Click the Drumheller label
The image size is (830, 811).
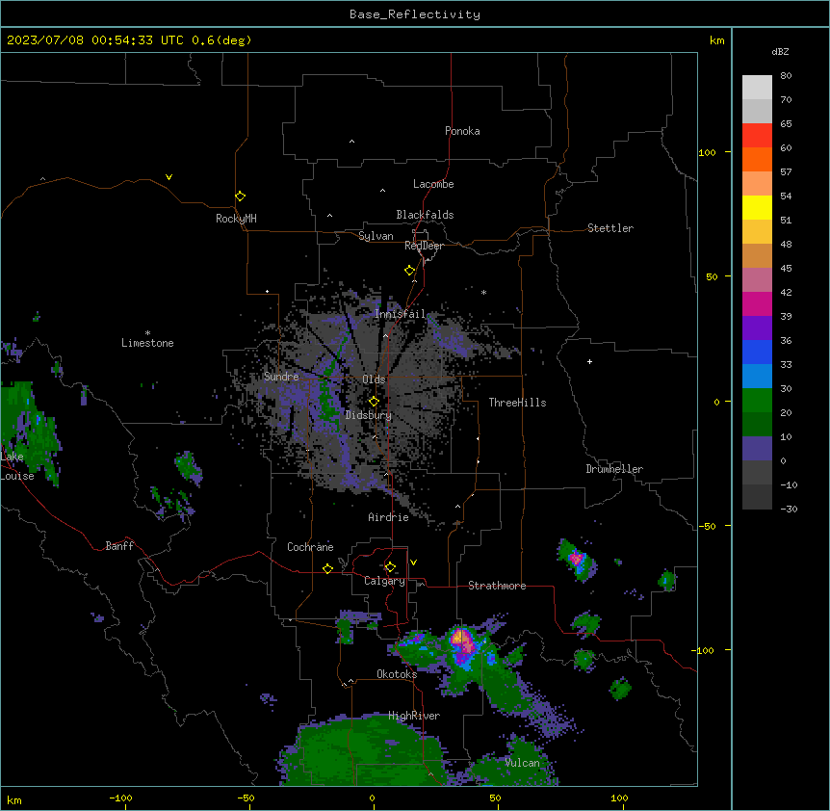tap(614, 469)
